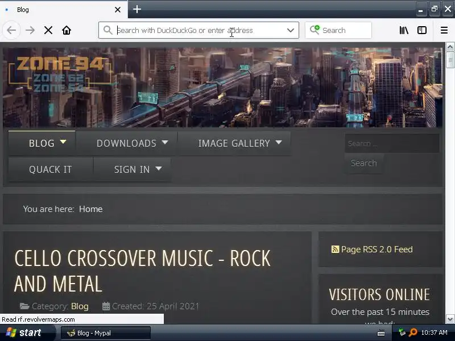Open the SIGN IN menu item
The image size is (455, 341).
click(132, 169)
